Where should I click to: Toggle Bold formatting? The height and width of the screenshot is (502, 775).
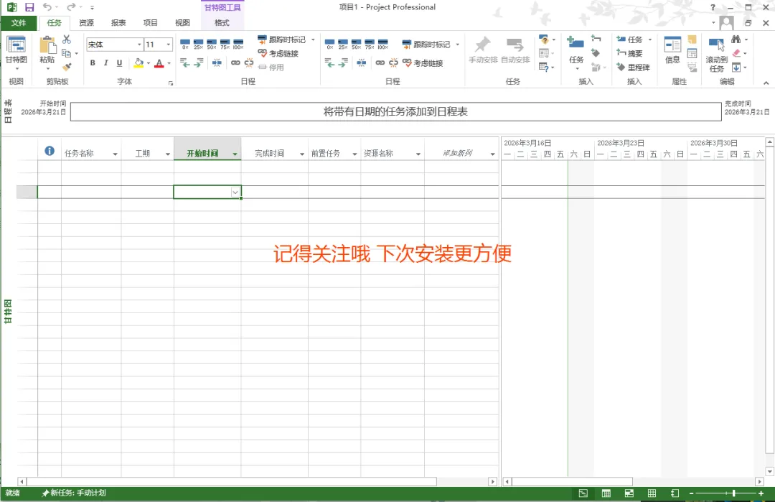(x=93, y=62)
